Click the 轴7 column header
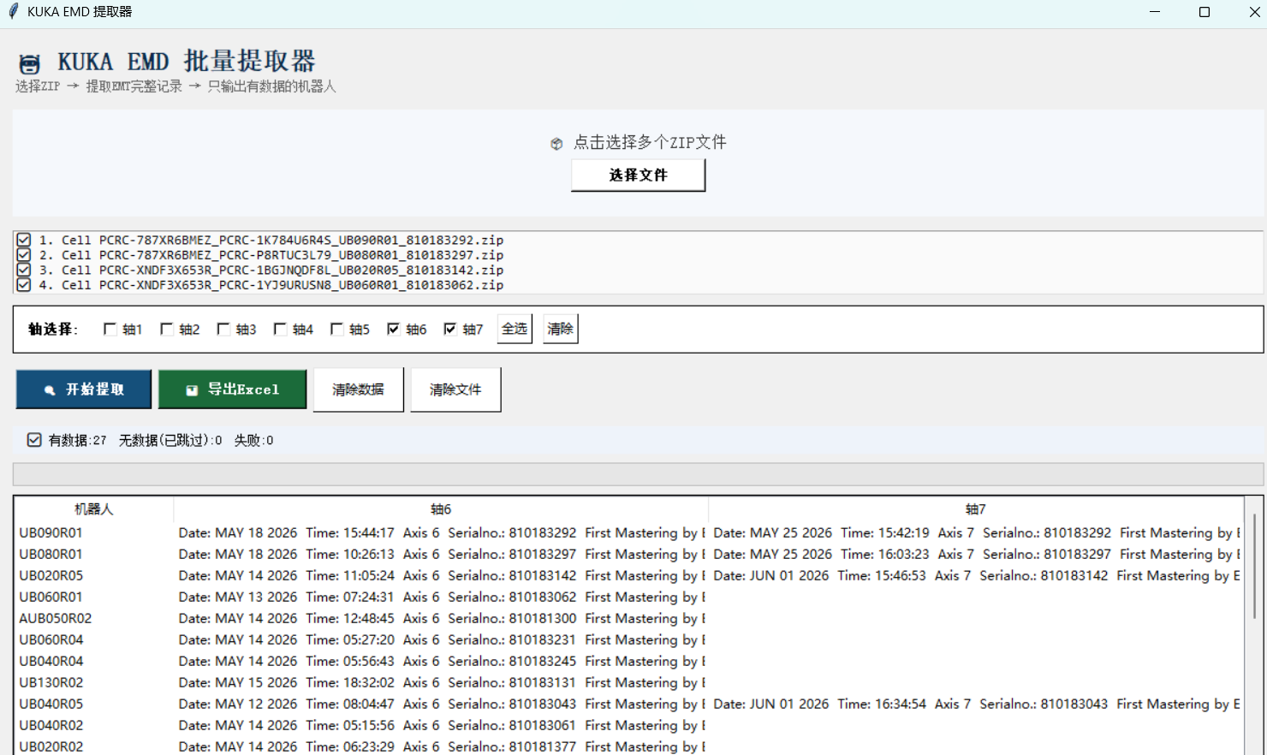Viewport: 1267px width, 755px height. [x=976, y=509]
